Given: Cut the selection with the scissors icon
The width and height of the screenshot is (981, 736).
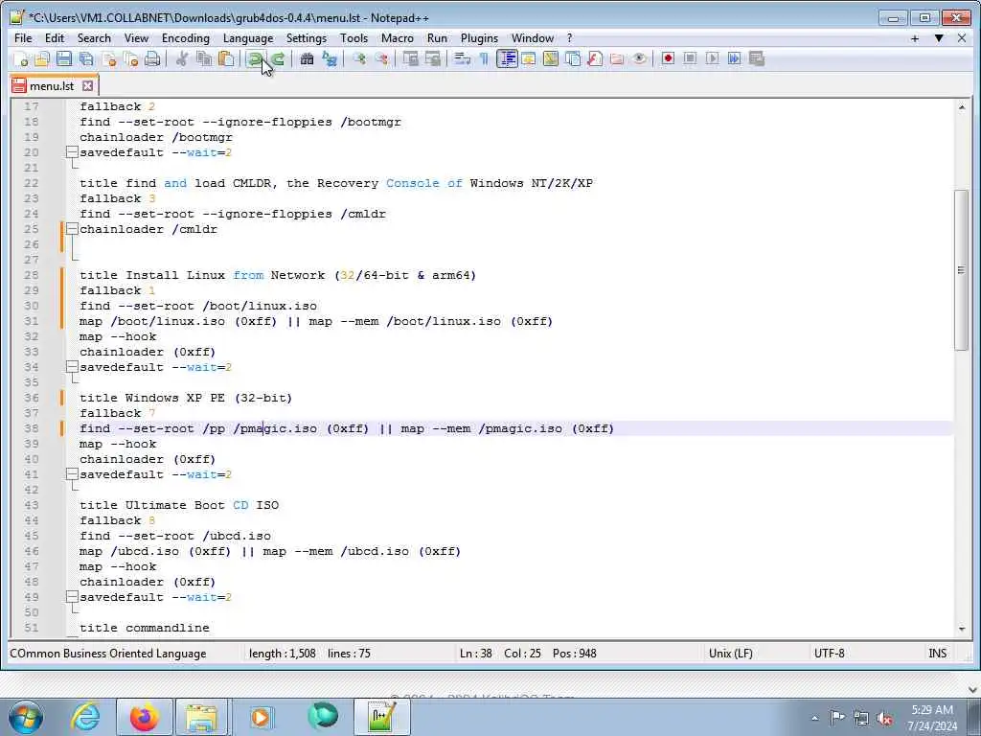Looking at the screenshot, I should 182,58.
